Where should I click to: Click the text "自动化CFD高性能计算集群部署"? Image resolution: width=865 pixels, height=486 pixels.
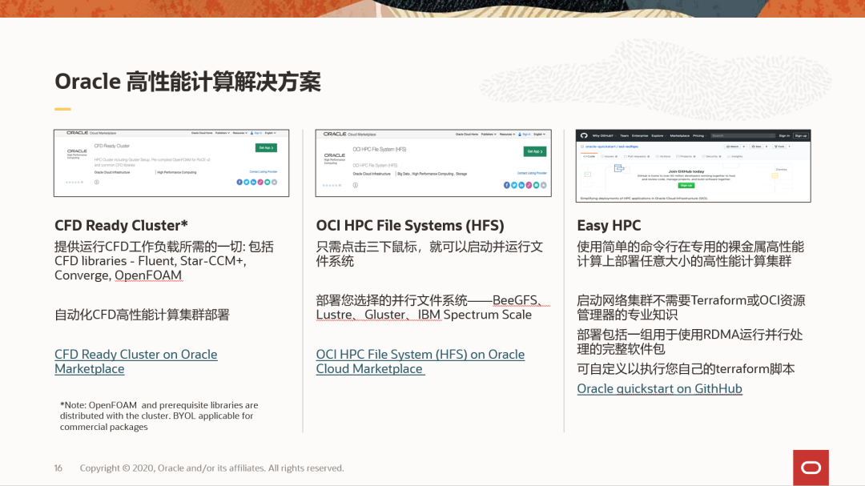coord(142,315)
